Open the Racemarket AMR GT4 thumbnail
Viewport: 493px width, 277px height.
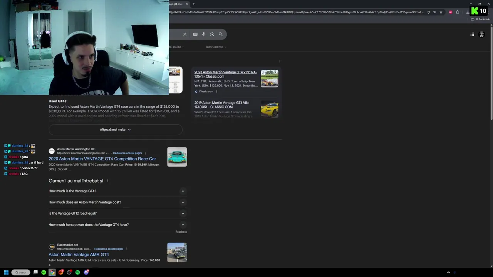tap(177, 252)
